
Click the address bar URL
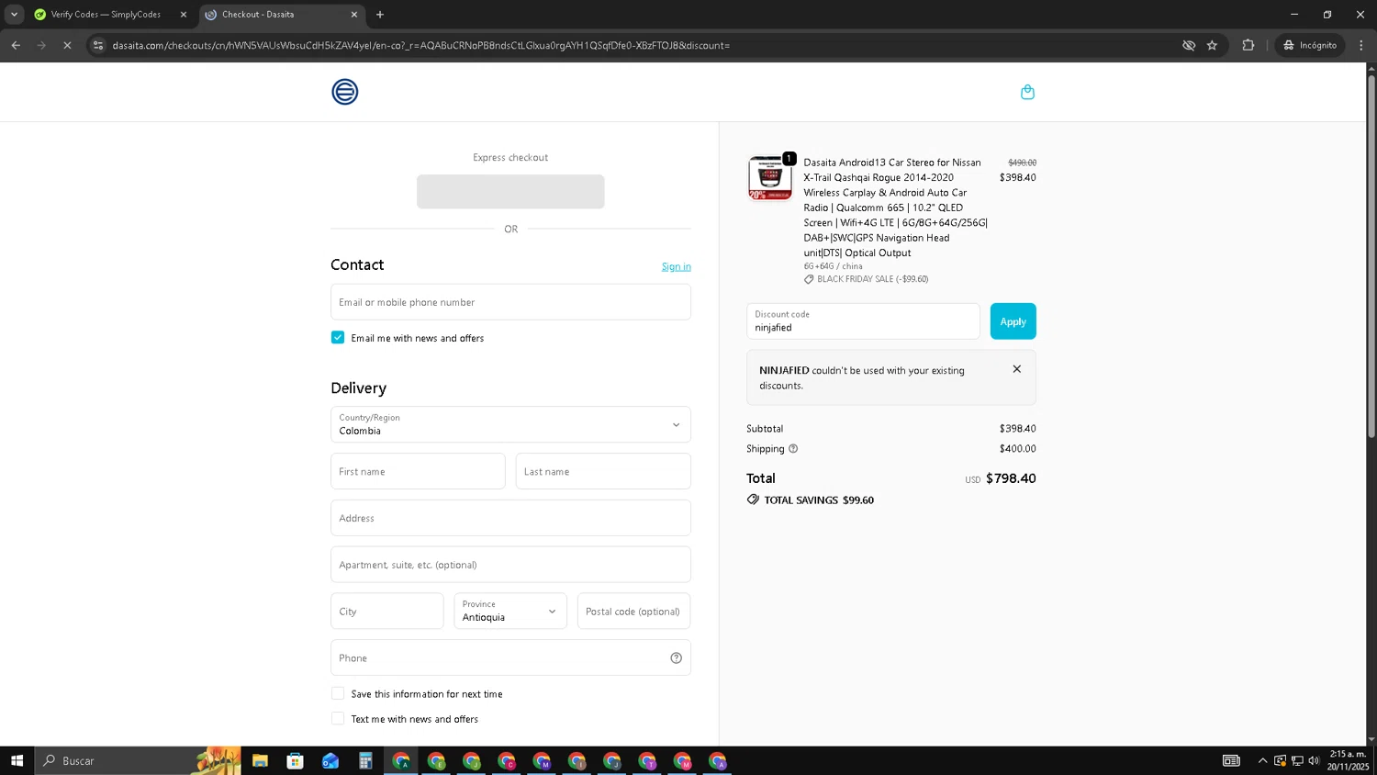tap(420, 45)
